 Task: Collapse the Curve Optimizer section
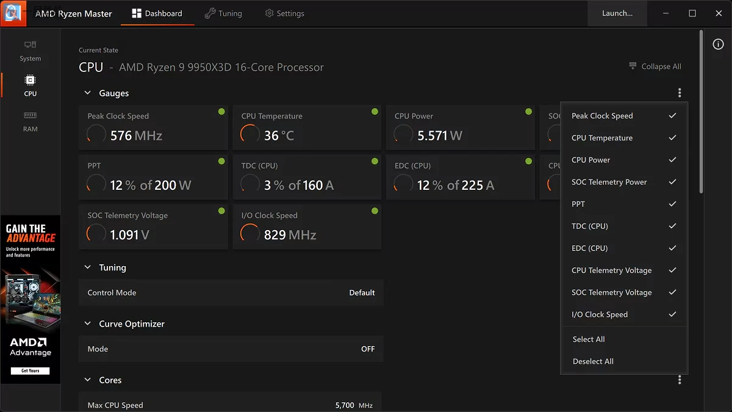(87, 323)
